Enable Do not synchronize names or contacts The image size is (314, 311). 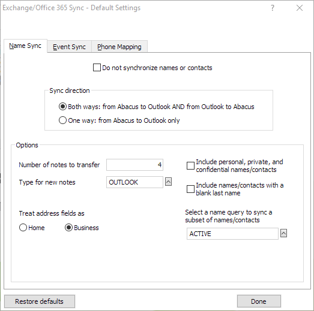[97, 68]
